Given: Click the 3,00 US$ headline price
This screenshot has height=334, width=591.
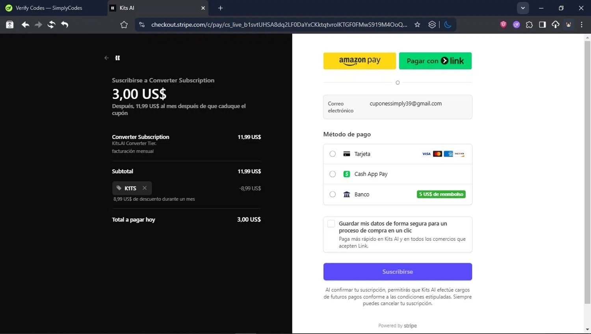Looking at the screenshot, I should pos(139,94).
